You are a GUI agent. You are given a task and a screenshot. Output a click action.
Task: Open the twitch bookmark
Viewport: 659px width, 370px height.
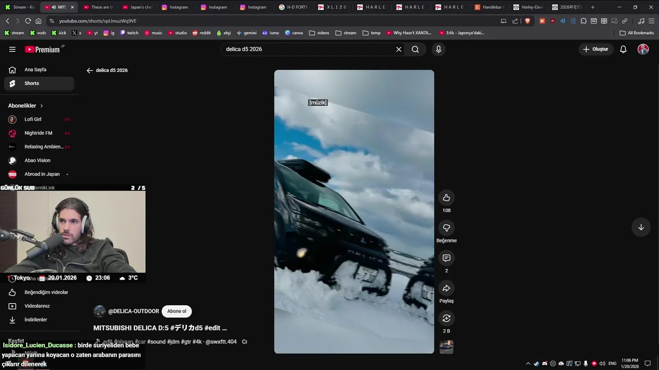point(129,33)
